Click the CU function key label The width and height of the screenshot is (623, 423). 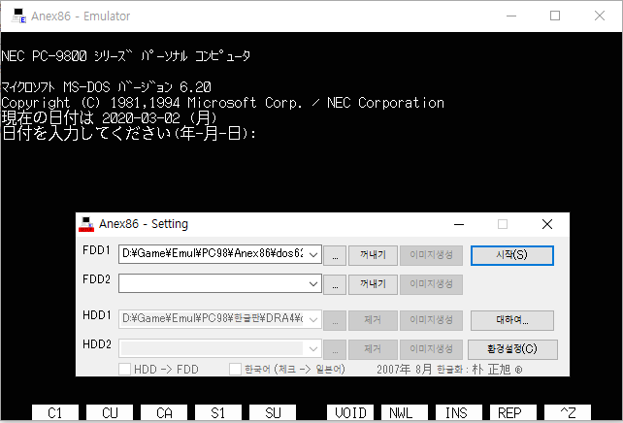[110, 412]
